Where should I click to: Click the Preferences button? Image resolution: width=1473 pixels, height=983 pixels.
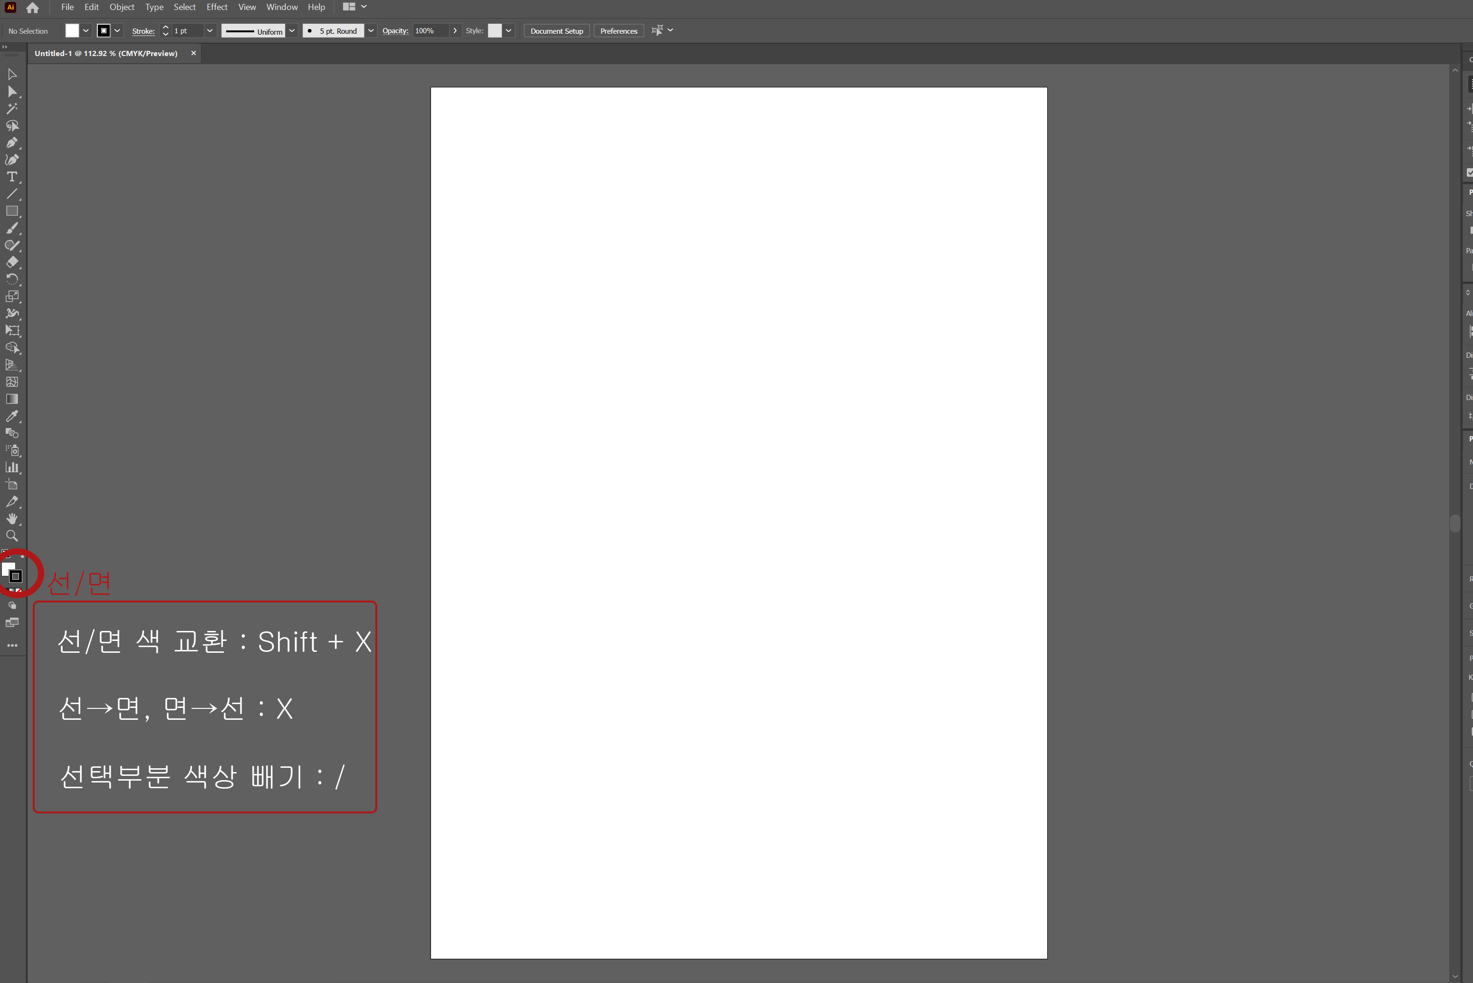[618, 31]
